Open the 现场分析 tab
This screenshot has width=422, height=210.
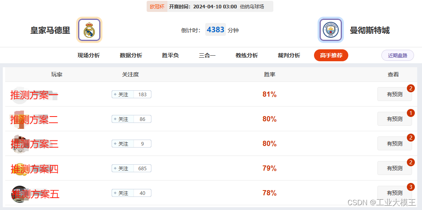tap(88, 56)
